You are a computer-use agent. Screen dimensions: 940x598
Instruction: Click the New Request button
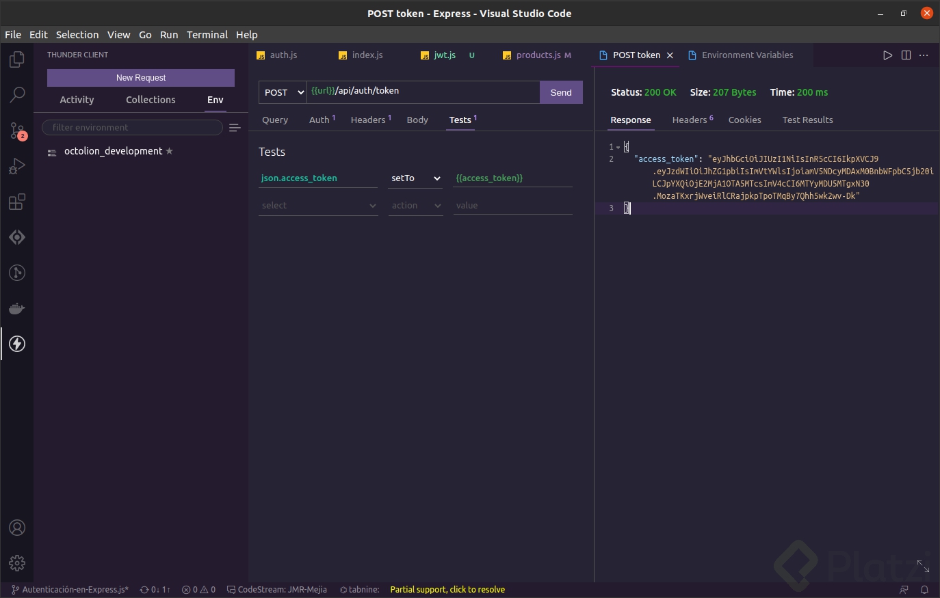pyautogui.click(x=141, y=78)
